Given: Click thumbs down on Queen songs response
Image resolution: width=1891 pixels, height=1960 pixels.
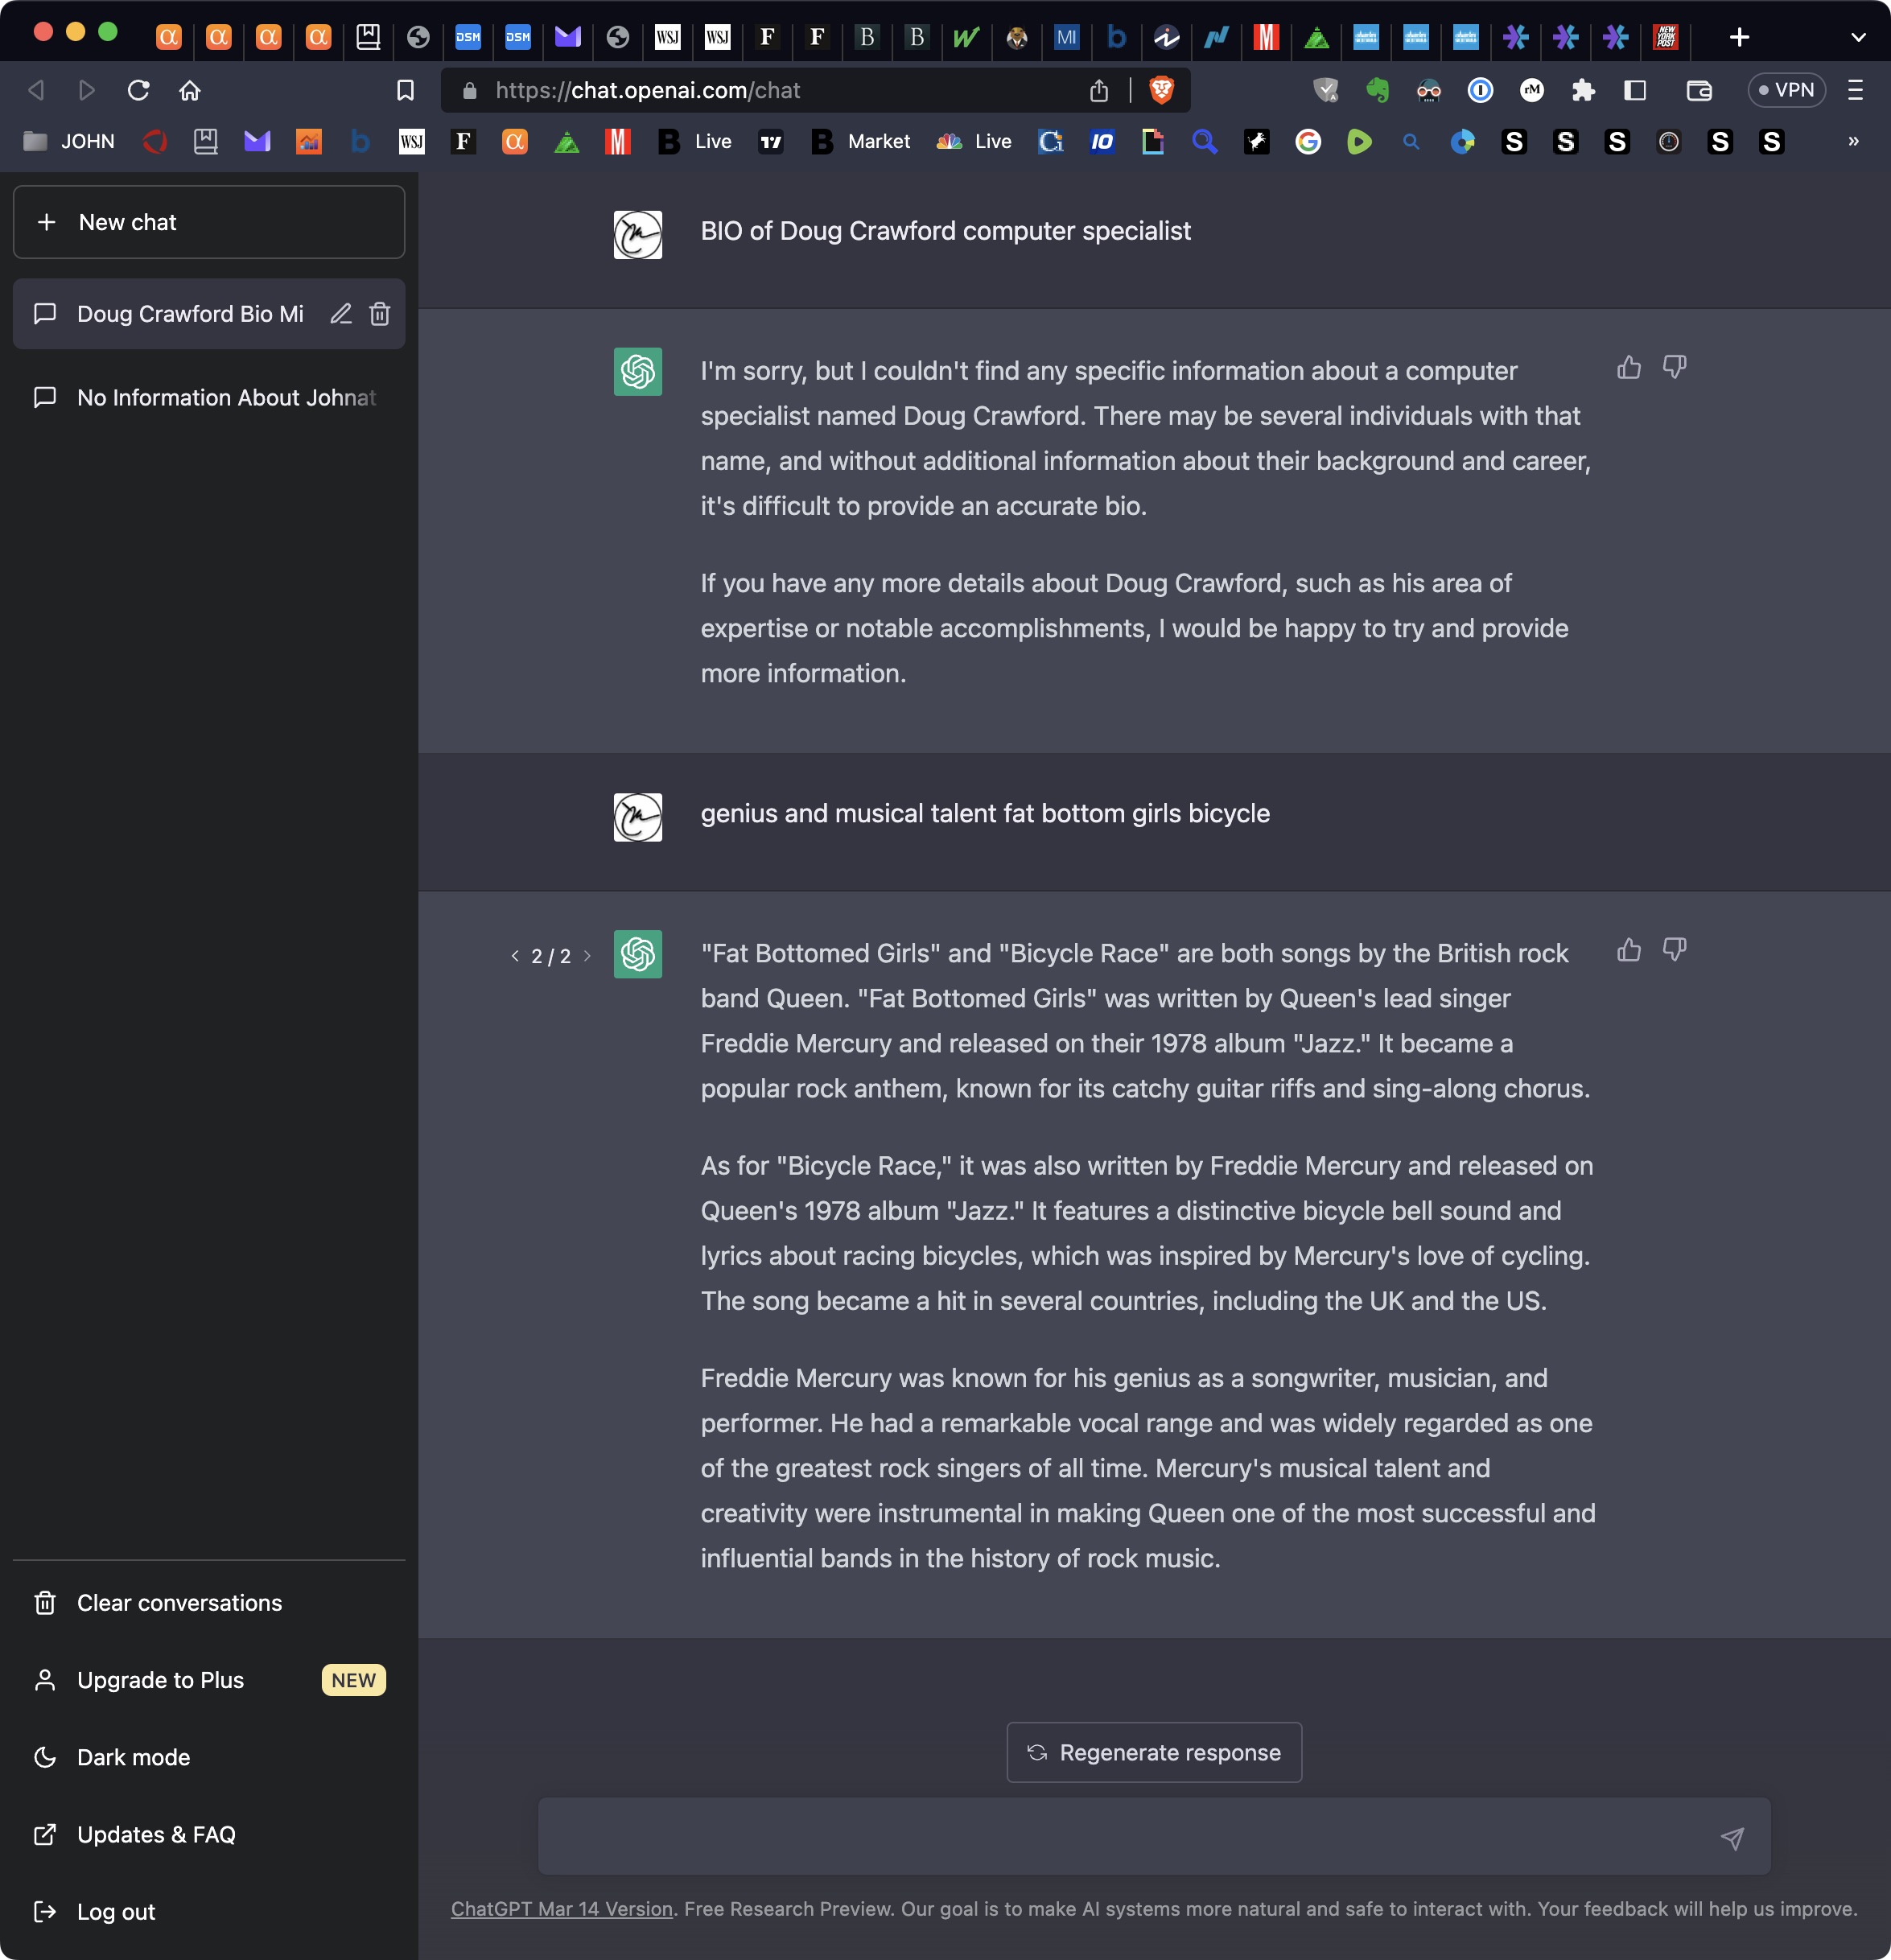Looking at the screenshot, I should (x=1674, y=949).
